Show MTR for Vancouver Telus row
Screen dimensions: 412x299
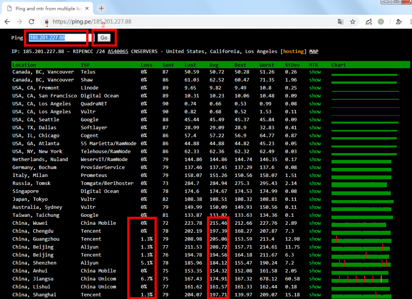click(x=315, y=72)
